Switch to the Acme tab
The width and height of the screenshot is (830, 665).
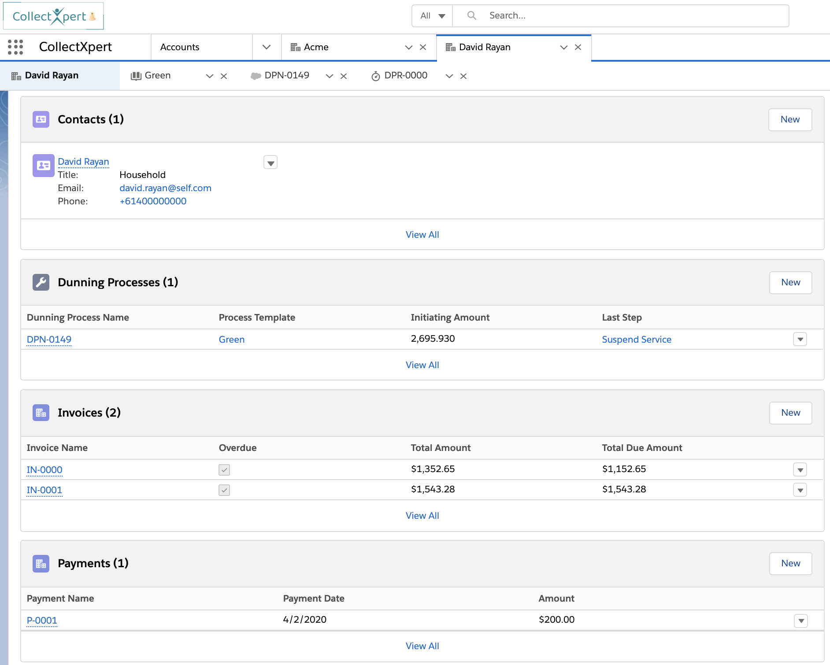point(315,47)
